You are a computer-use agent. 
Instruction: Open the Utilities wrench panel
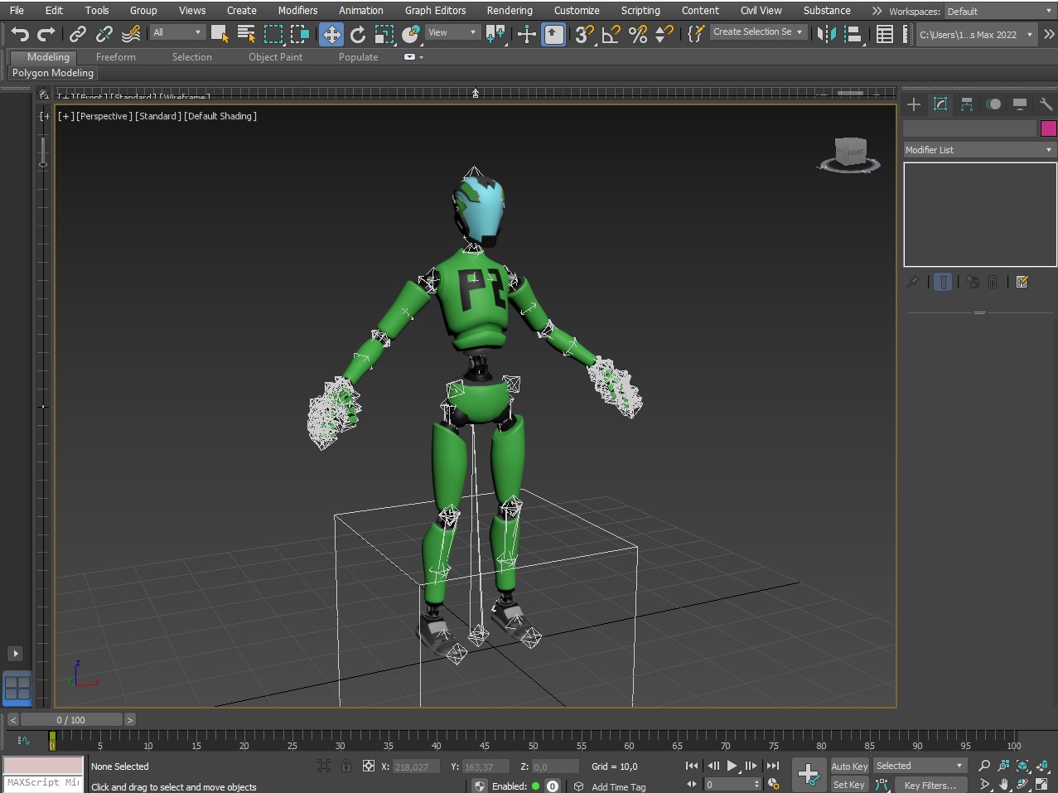(x=1046, y=104)
